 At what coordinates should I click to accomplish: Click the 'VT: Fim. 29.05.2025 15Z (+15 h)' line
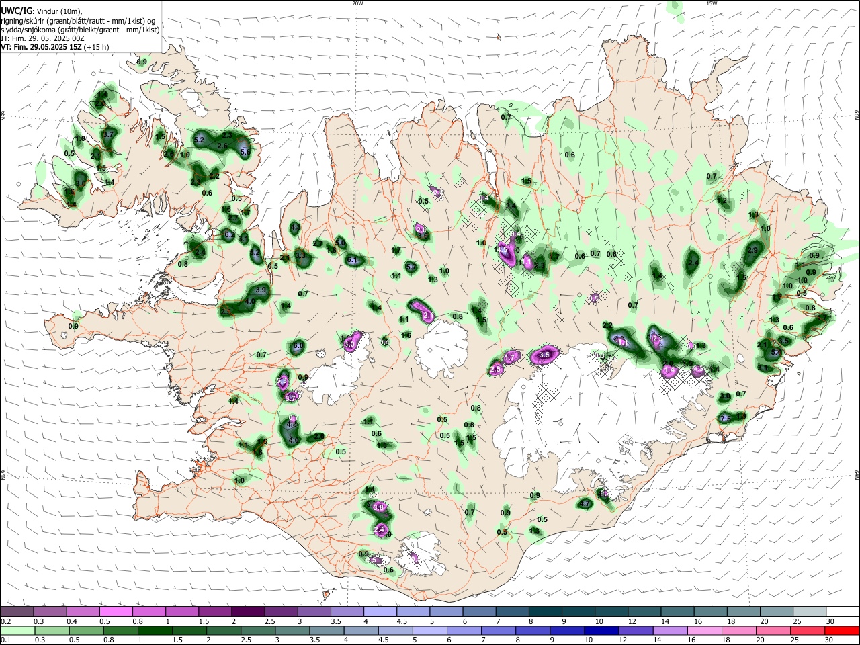(x=55, y=47)
